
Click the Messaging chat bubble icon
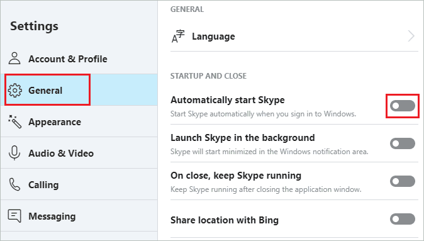pos(14,216)
